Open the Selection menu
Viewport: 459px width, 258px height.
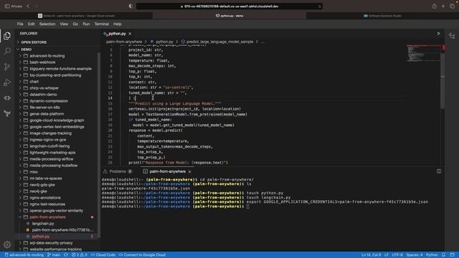click(47, 24)
